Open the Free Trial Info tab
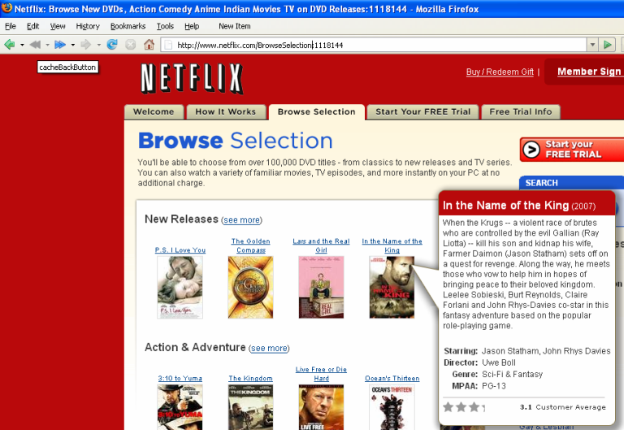The image size is (624, 430). pos(521,112)
